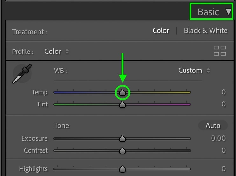Click the Exposure slider handle
Image resolution: width=236 pixels, height=176 pixels.
coord(122,139)
